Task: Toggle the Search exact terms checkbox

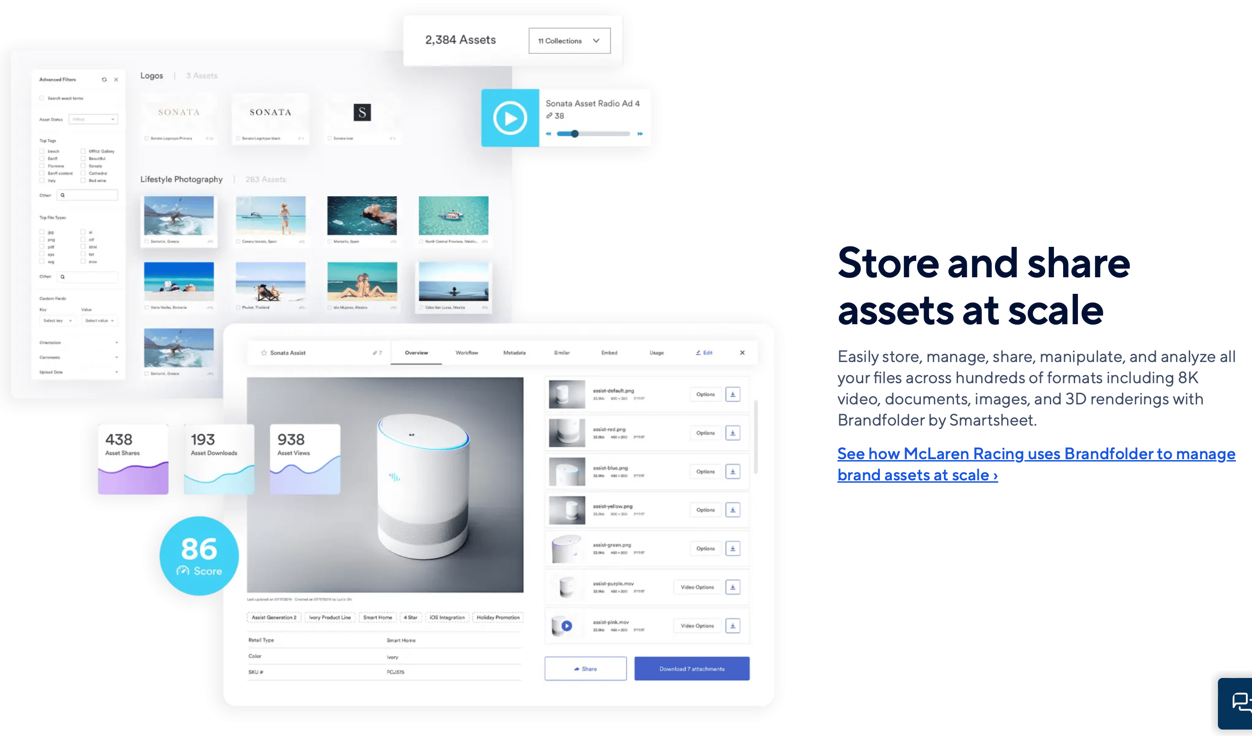Action: pos(41,98)
